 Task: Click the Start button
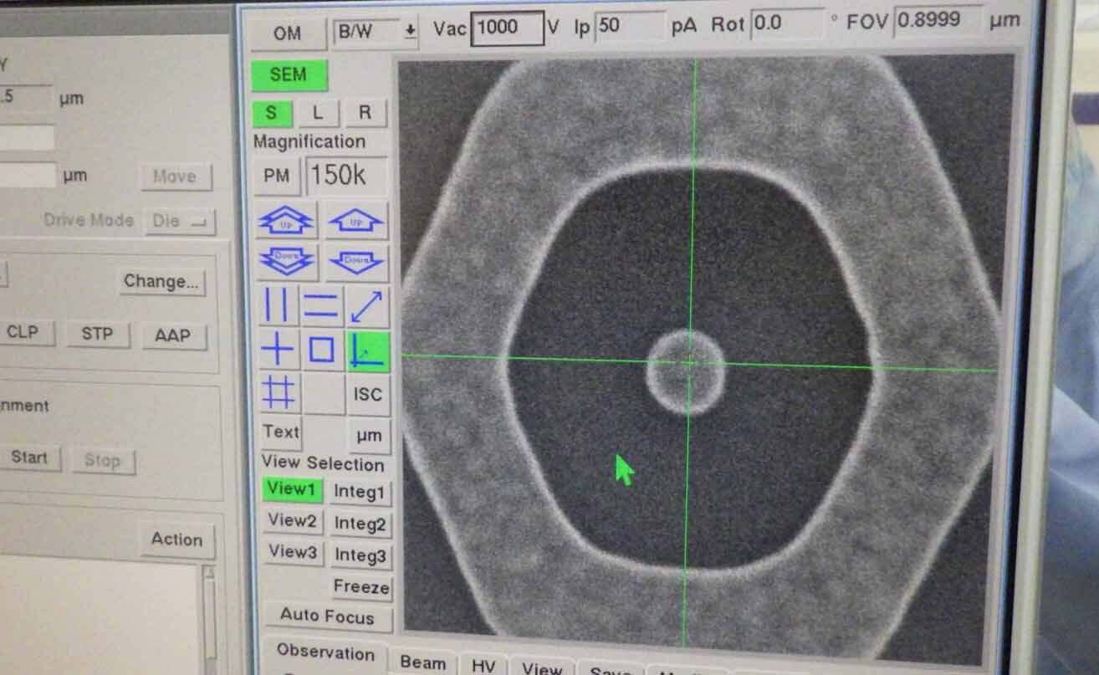(29, 458)
